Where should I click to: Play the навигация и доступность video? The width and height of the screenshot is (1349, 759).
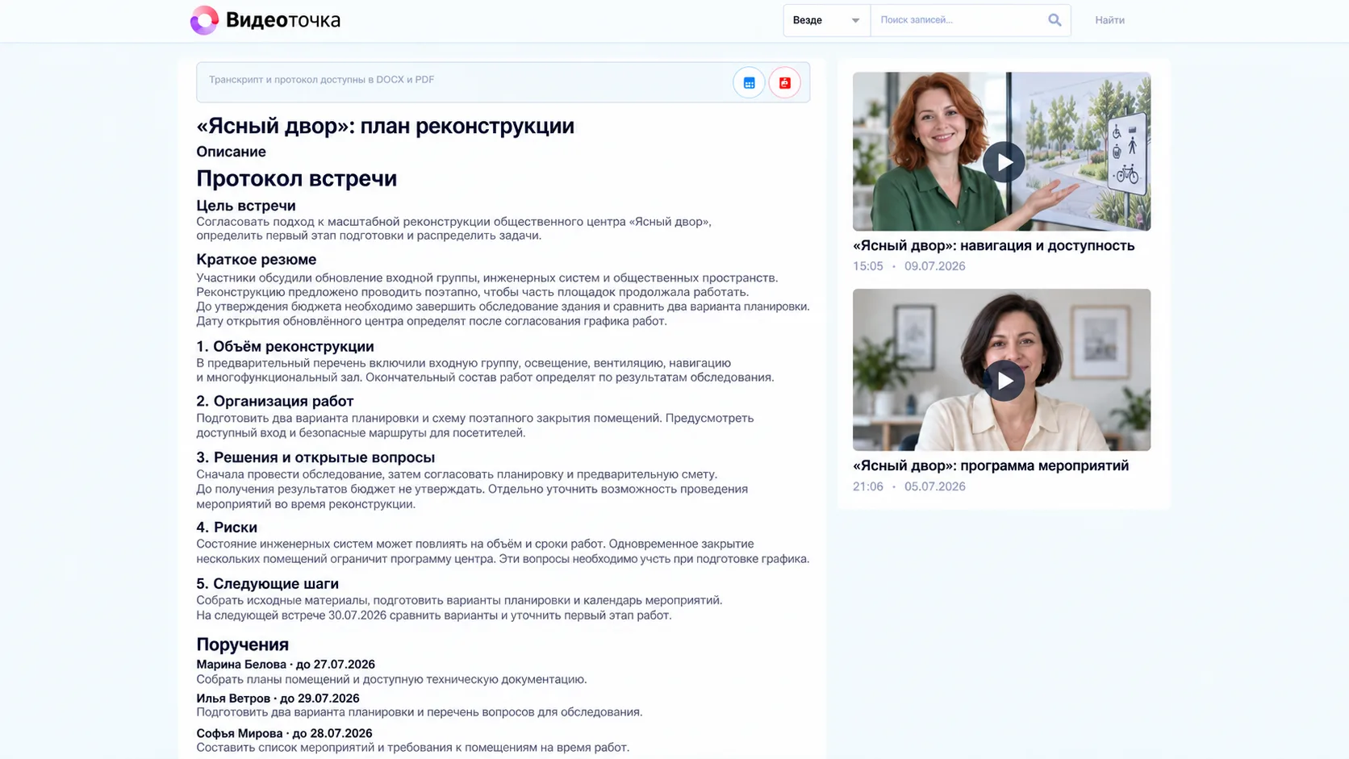[1003, 162]
